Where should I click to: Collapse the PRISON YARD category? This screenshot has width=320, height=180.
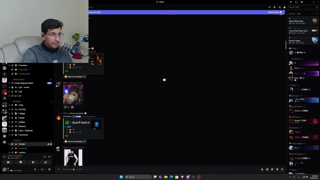(x=18, y=79)
